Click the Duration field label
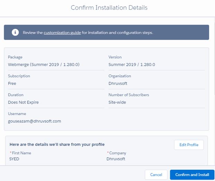This screenshot has height=181, width=215. 16,95
